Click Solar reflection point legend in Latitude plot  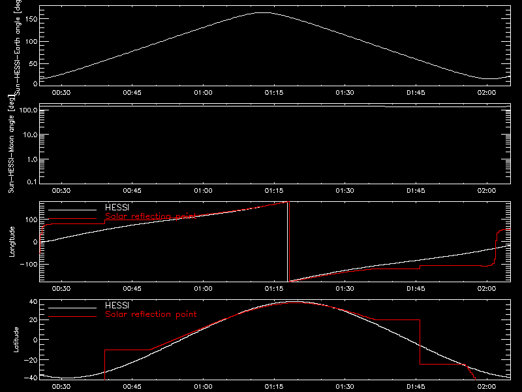151,314
